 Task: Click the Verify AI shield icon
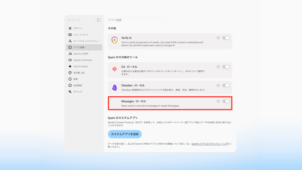point(115,40)
